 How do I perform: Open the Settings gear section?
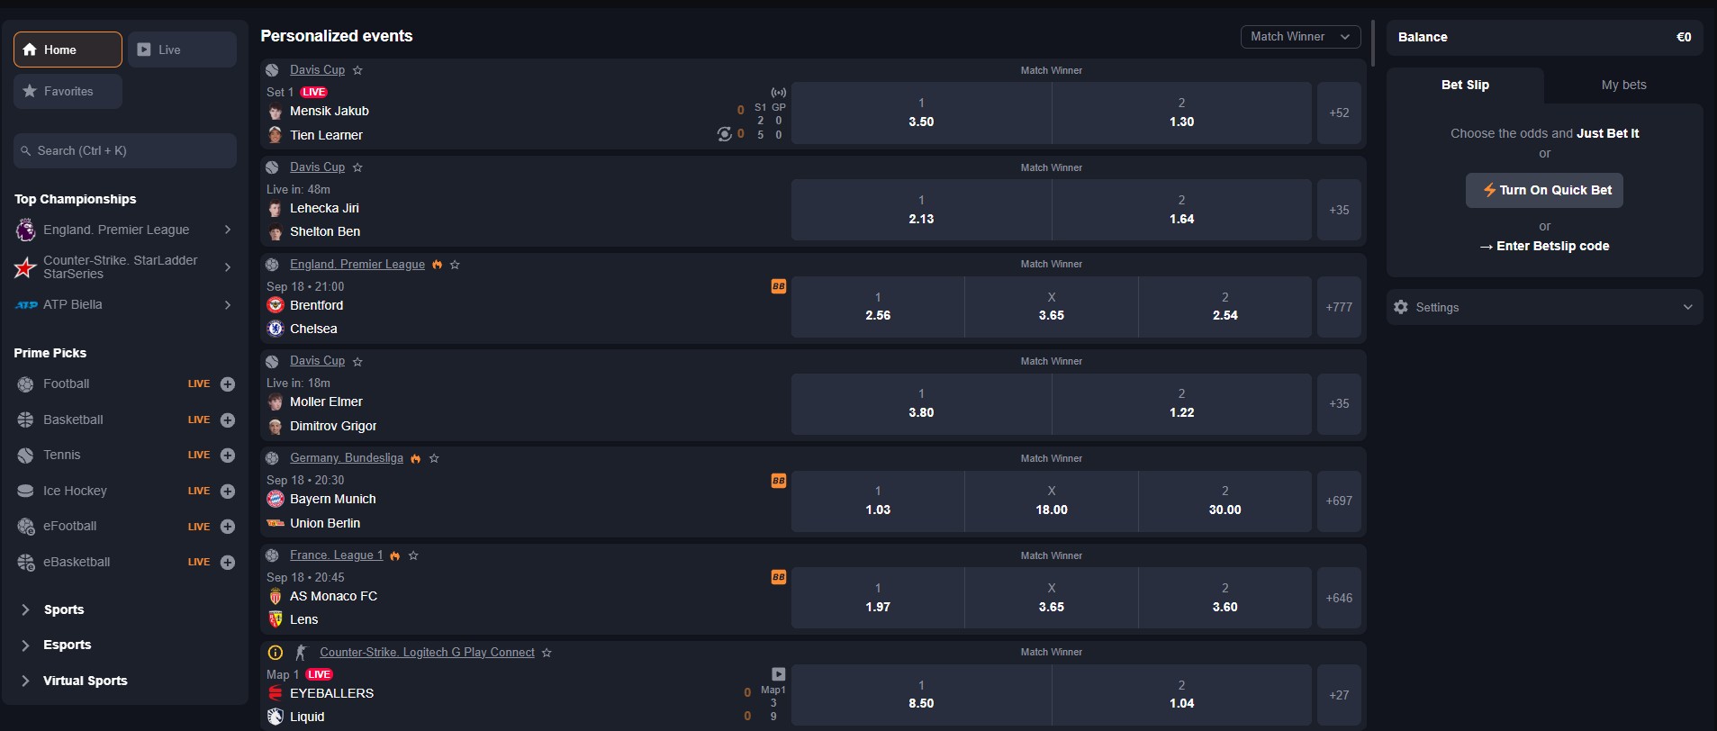click(1401, 307)
